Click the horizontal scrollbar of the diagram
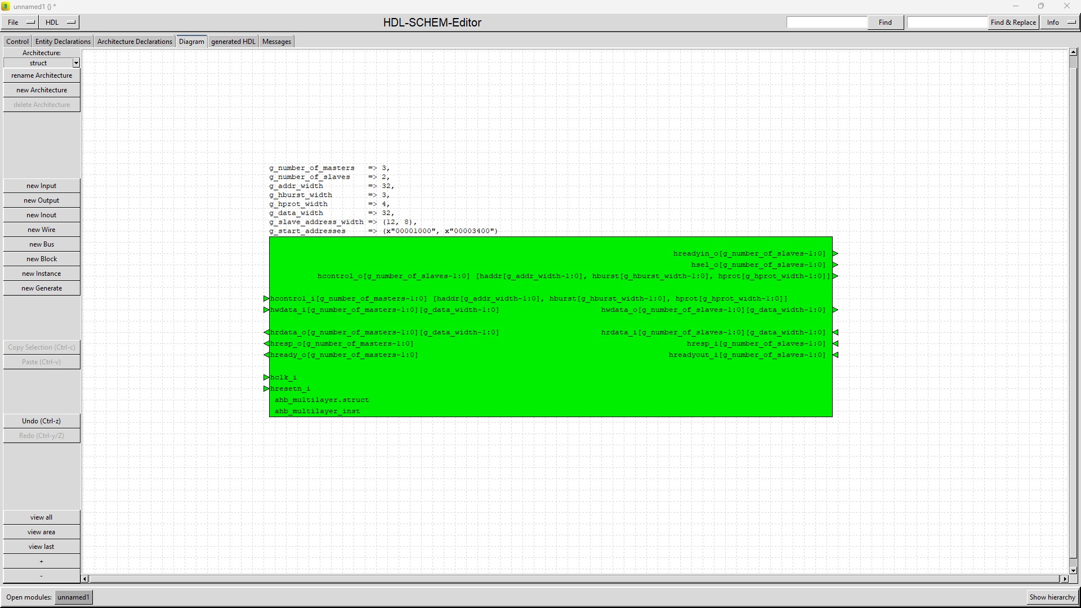1081x608 pixels. [574, 579]
